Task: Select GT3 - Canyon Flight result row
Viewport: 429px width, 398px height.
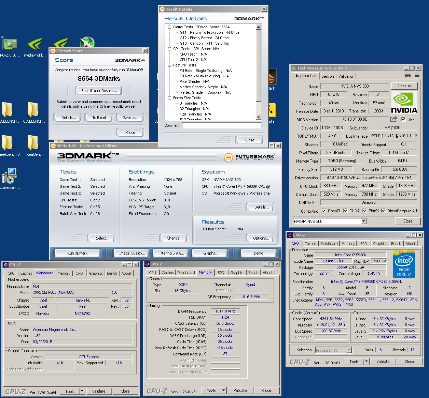Action: (x=204, y=43)
